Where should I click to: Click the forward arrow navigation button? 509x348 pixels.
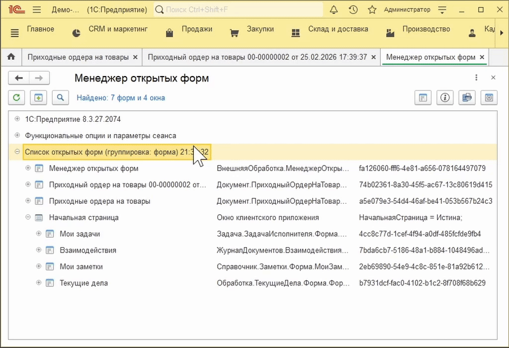(x=39, y=78)
